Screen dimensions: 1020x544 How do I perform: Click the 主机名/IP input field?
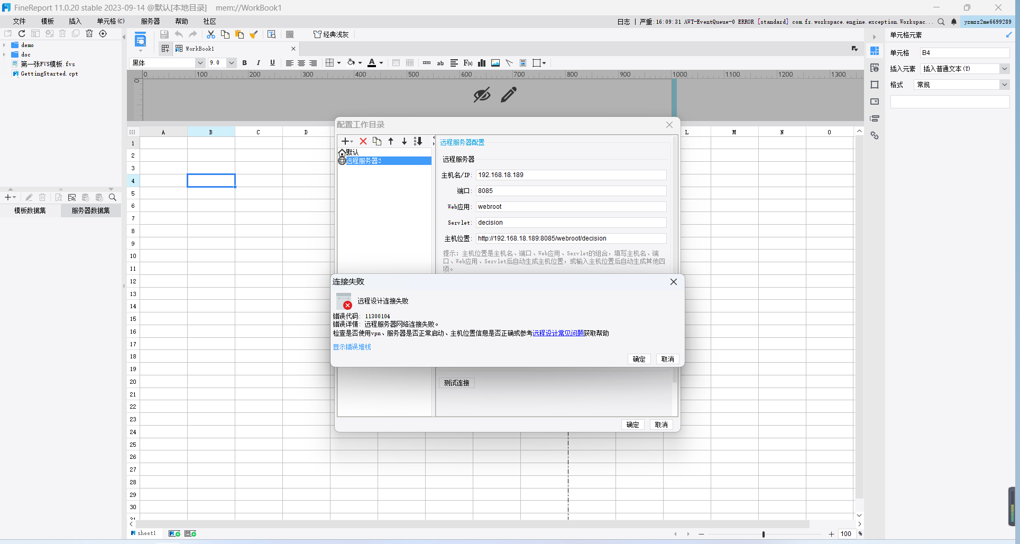pos(571,175)
